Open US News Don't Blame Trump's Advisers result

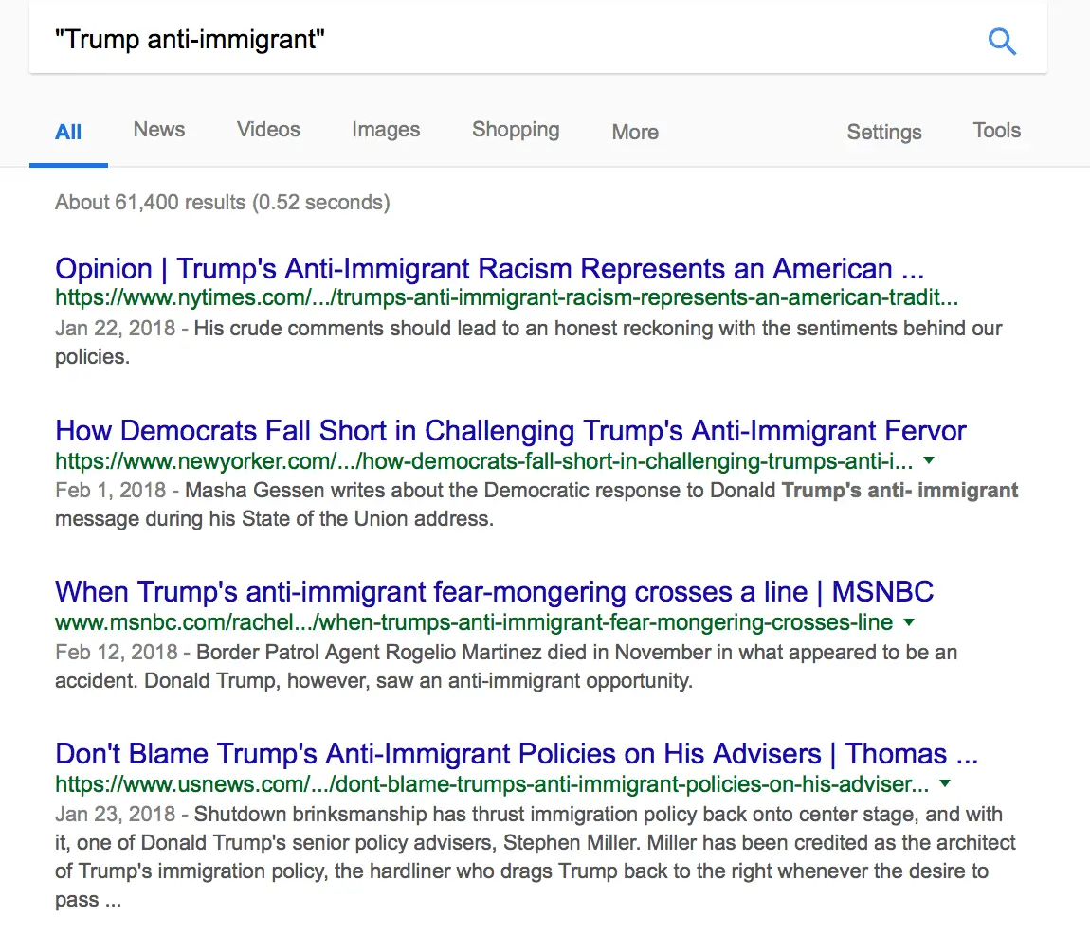[517, 754]
